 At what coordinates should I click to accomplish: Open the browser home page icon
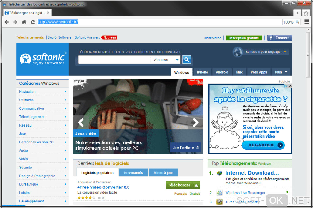(x=24, y=22)
